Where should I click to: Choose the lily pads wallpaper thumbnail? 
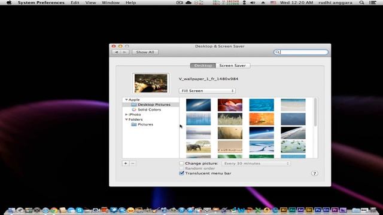293,147
